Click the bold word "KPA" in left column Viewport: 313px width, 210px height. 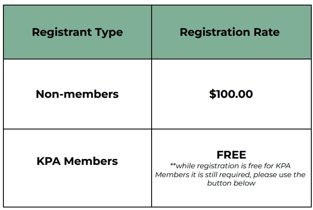50,161
